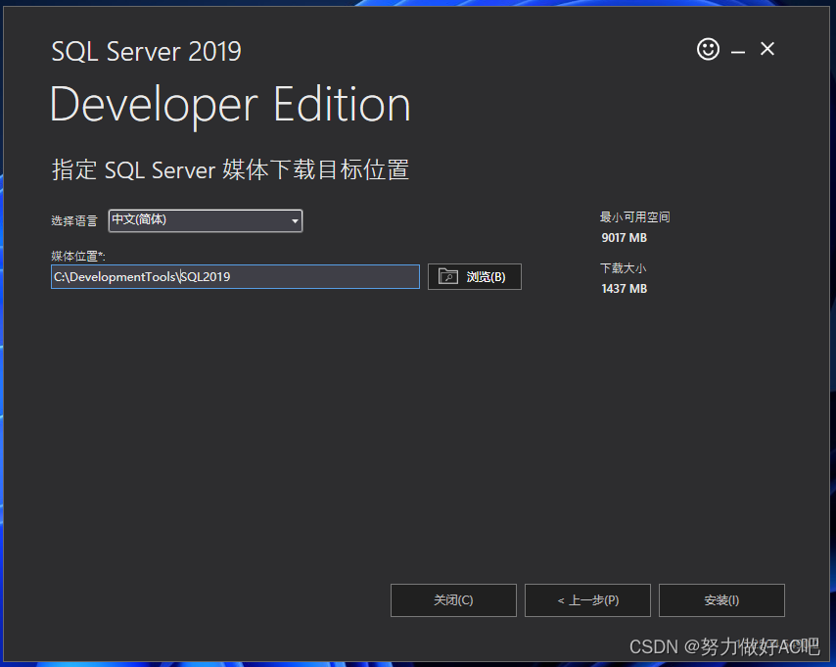Minimize the SQL Server installer window
836x667 pixels.
click(738, 52)
